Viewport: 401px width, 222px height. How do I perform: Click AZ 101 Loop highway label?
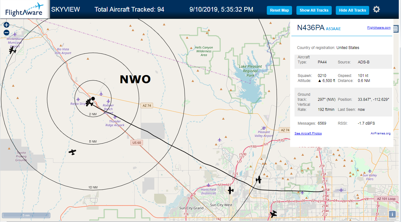coord(386,199)
